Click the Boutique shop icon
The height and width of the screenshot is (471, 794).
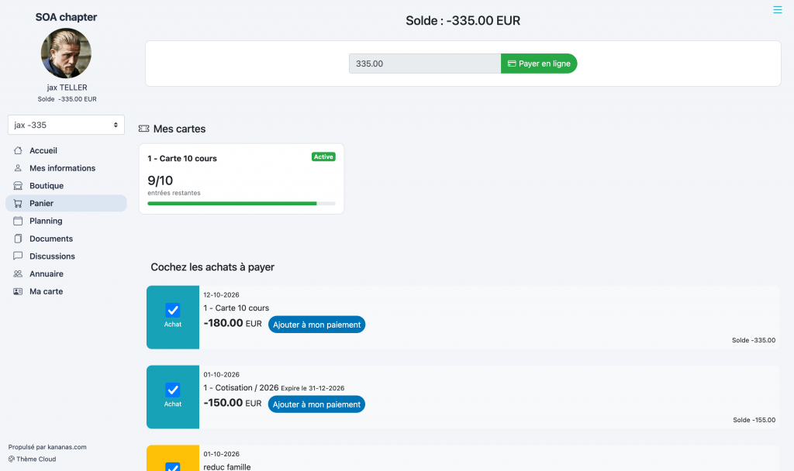click(18, 186)
